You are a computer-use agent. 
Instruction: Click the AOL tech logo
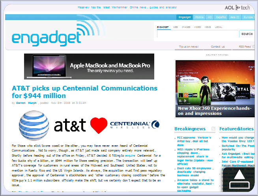pos(237,7)
